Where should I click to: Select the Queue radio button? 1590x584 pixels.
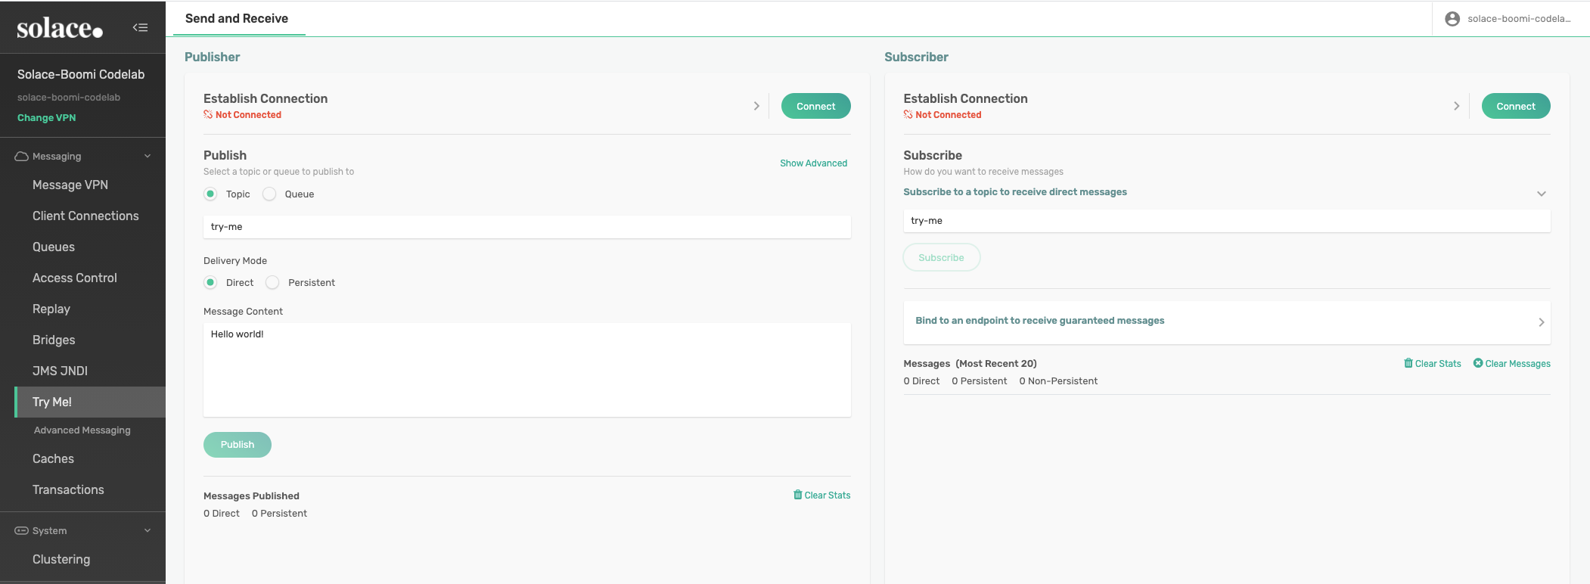tap(269, 194)
